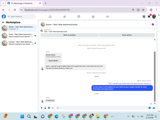Click the Chrome zoom magnifier icon
Image resolution: width=160 pixels, height=120 pixels.
click(x=133, y=10)
